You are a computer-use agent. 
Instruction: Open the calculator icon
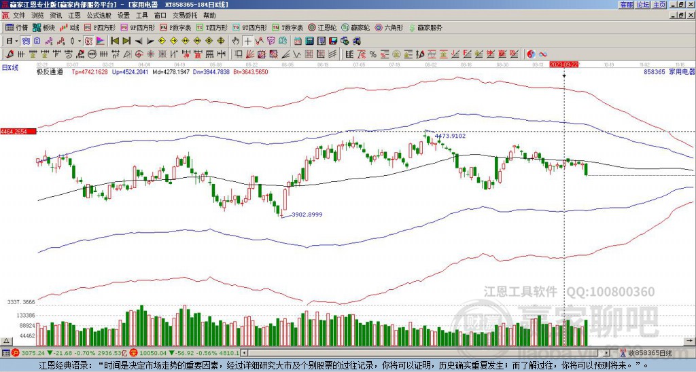pyautogui.click(x=309, y=41)
